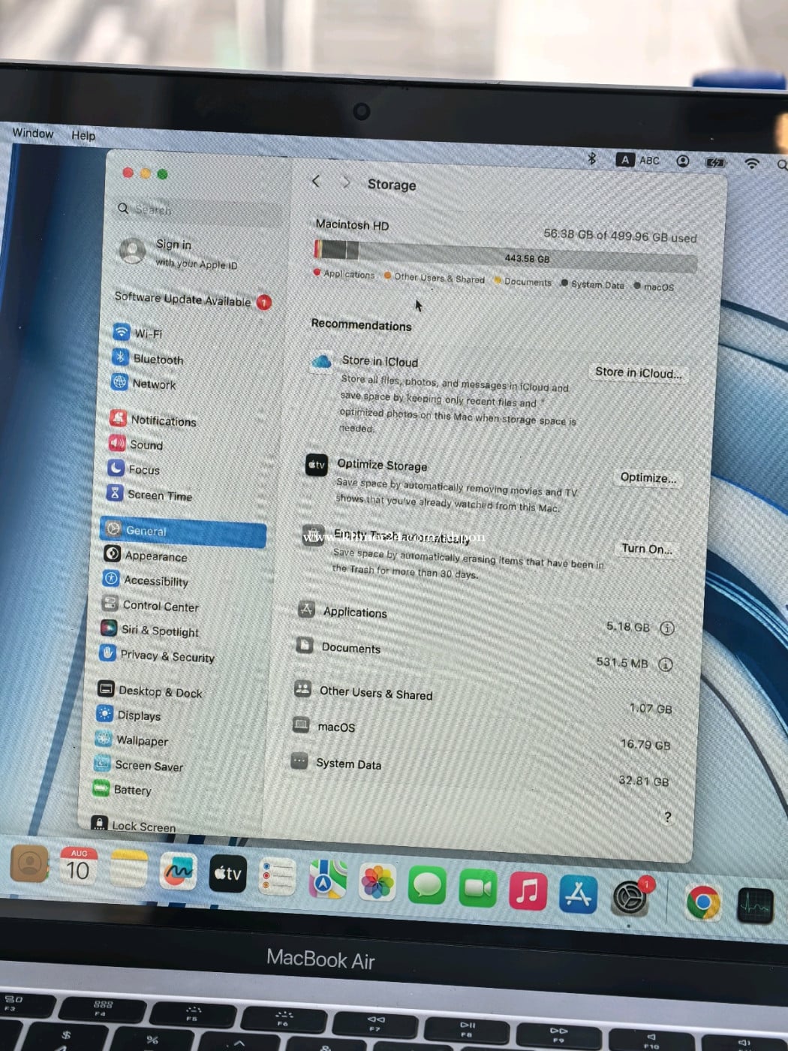Screen dimensions: 788x1051
Task: Launch Google Chrome from the Dock
Action: (703, 902)
